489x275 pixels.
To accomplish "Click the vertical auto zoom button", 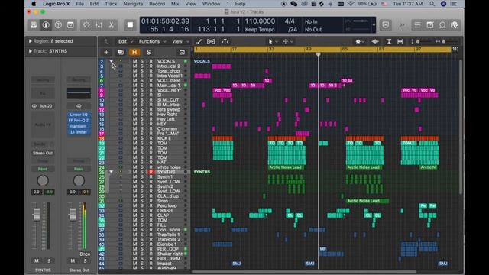I will point(389,41).
